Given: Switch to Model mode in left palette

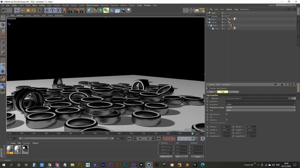Looking at the screenshot, I should pos(3,25).
